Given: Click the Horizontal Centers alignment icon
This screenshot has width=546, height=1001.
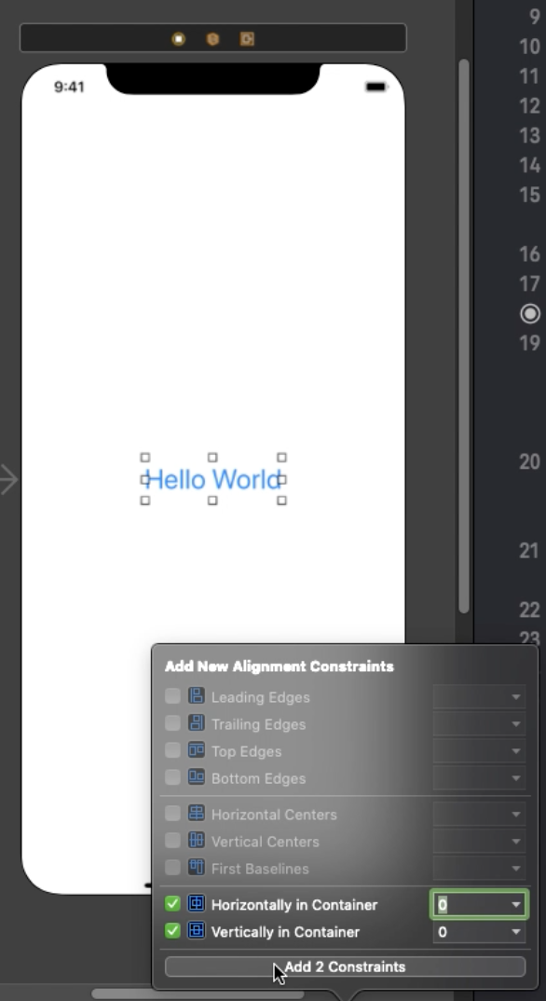Looking at the screenshot, I should [x=197, y=814].
